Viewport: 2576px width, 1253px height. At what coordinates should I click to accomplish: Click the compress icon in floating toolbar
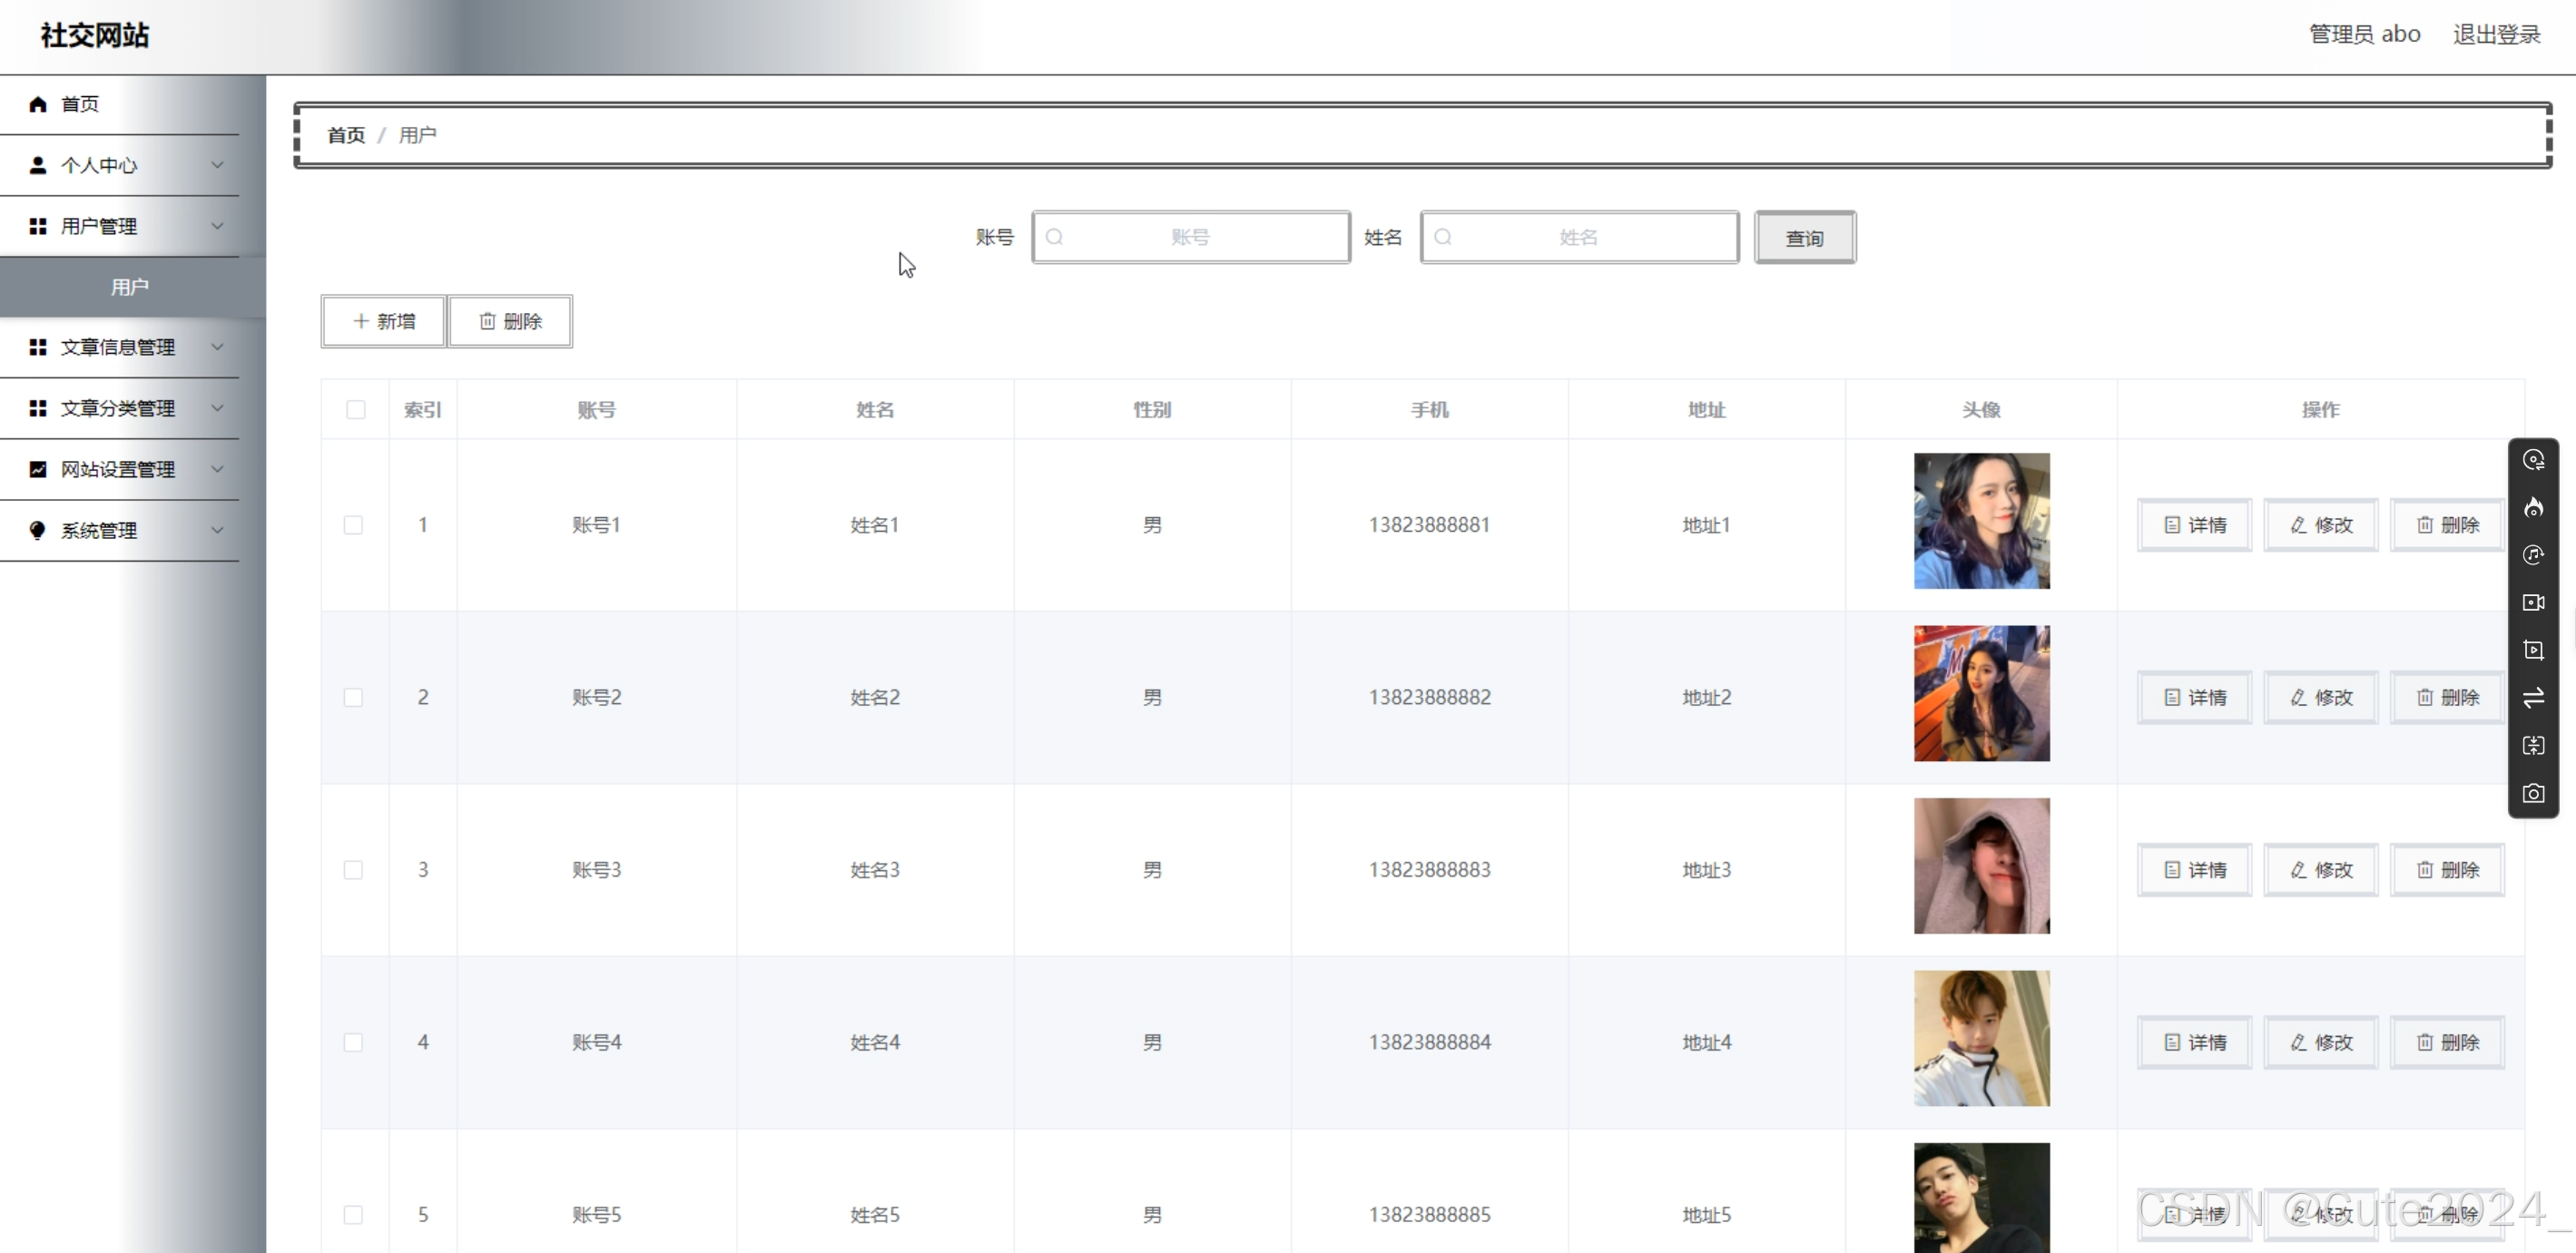coord(2532,746)
